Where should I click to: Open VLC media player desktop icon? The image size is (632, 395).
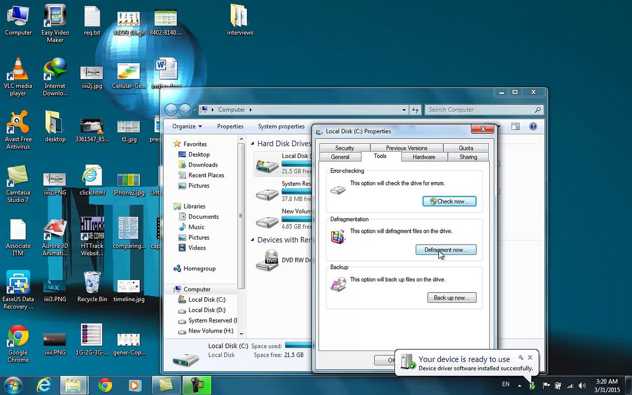(x=18, y=77)
